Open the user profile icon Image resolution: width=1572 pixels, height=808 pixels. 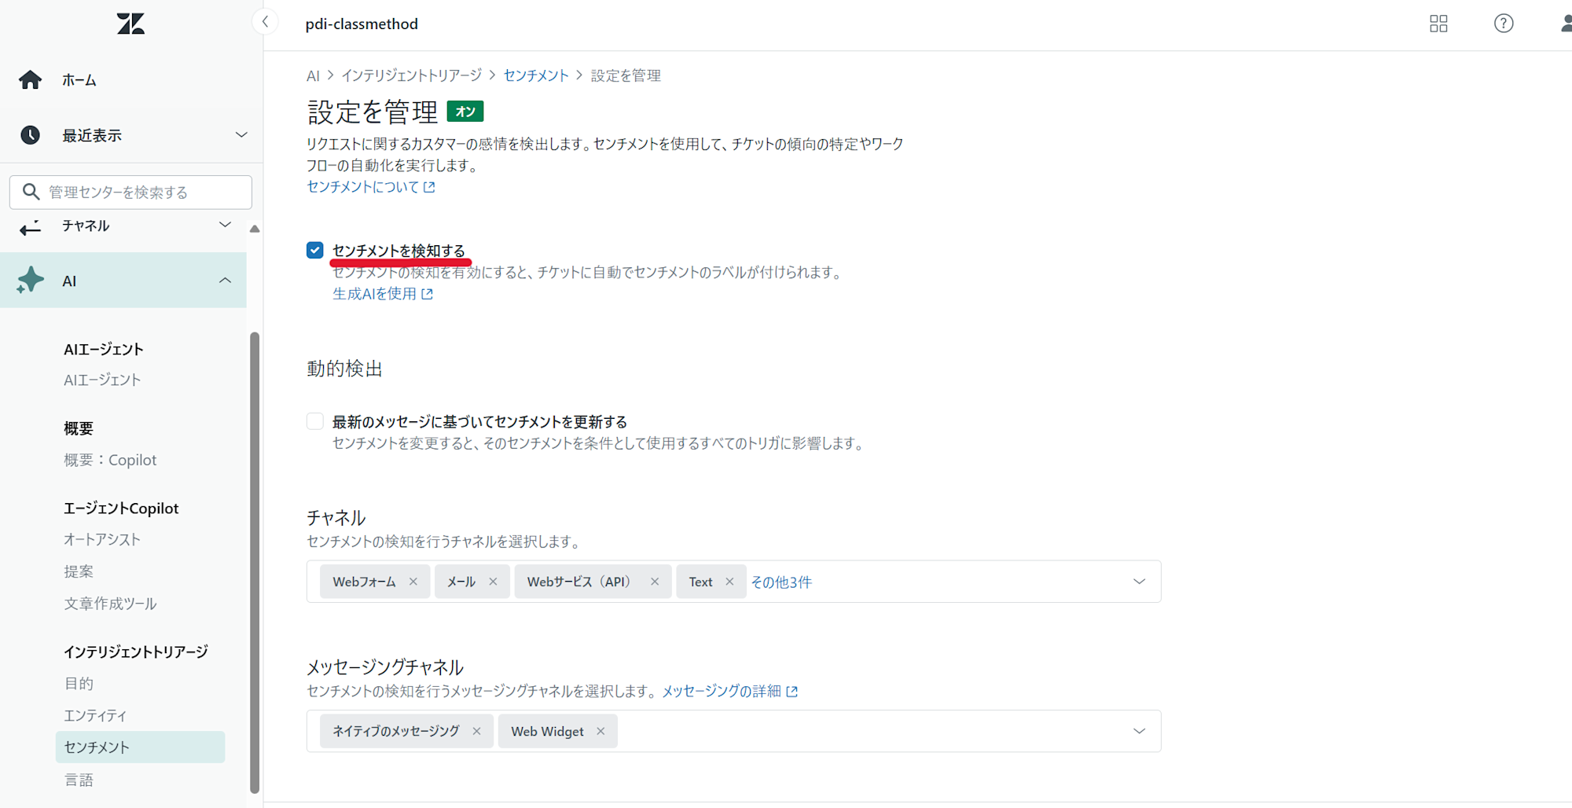click(1566, 24)
